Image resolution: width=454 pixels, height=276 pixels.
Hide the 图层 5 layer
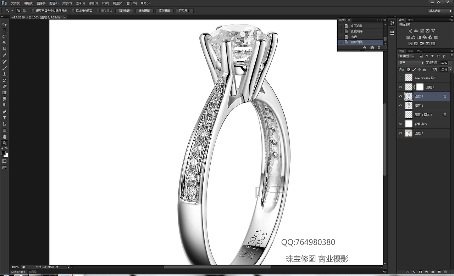401,87
